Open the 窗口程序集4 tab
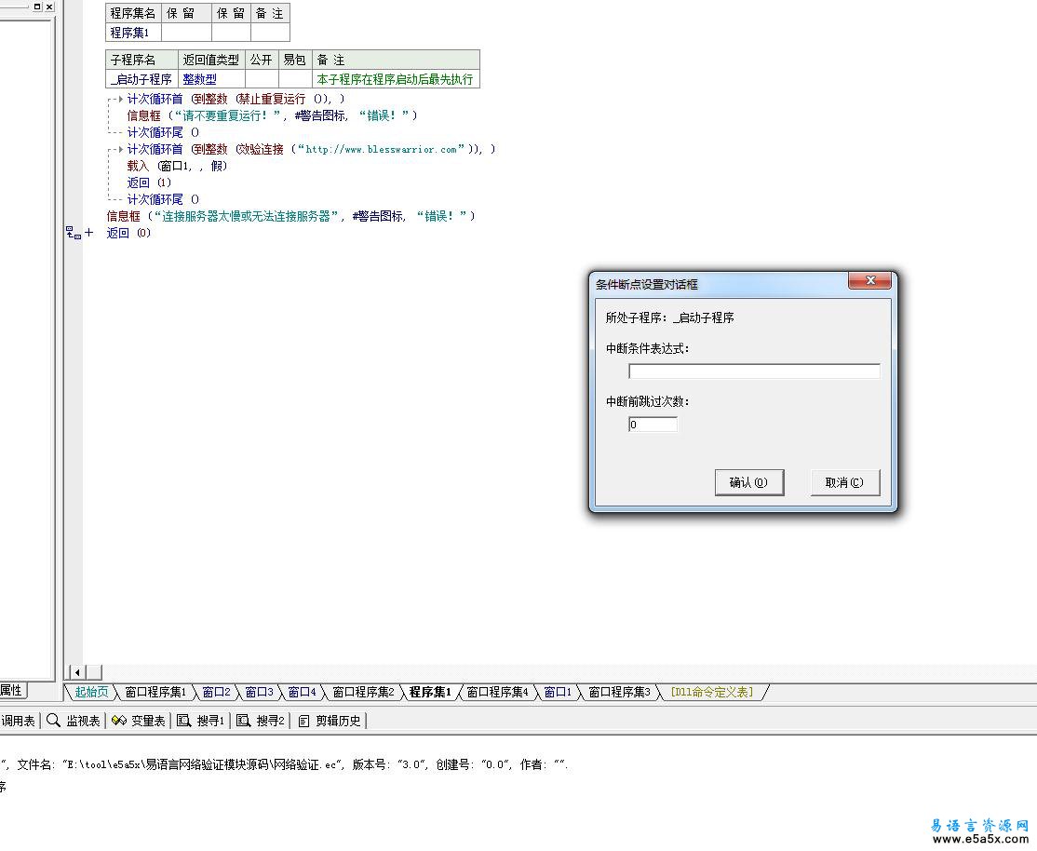 497,692
